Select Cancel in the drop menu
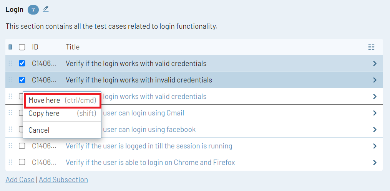 39,130
